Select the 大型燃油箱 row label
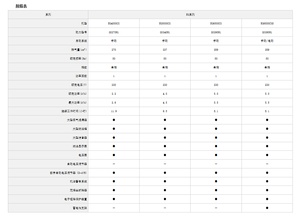The image size is (302, 221). point(80,129)
